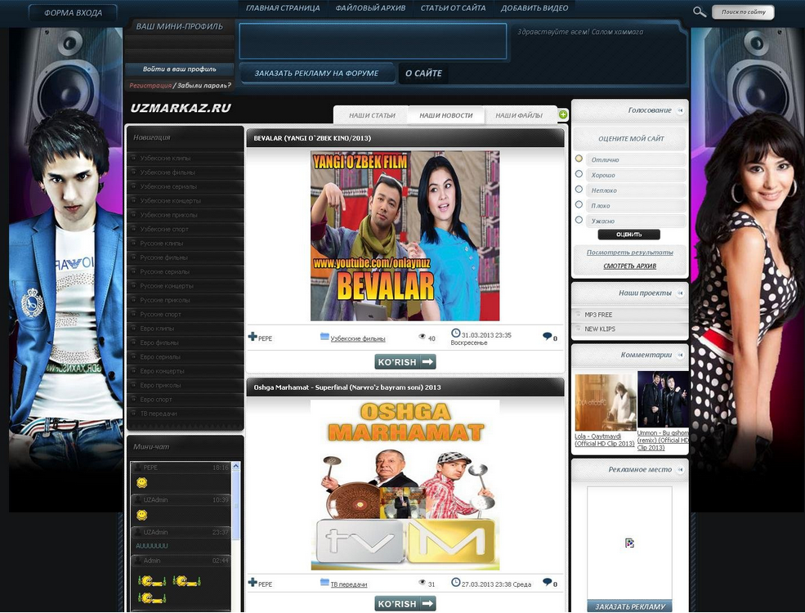
Task: Open the О САЙТЕ button
Action: (423, 74)
